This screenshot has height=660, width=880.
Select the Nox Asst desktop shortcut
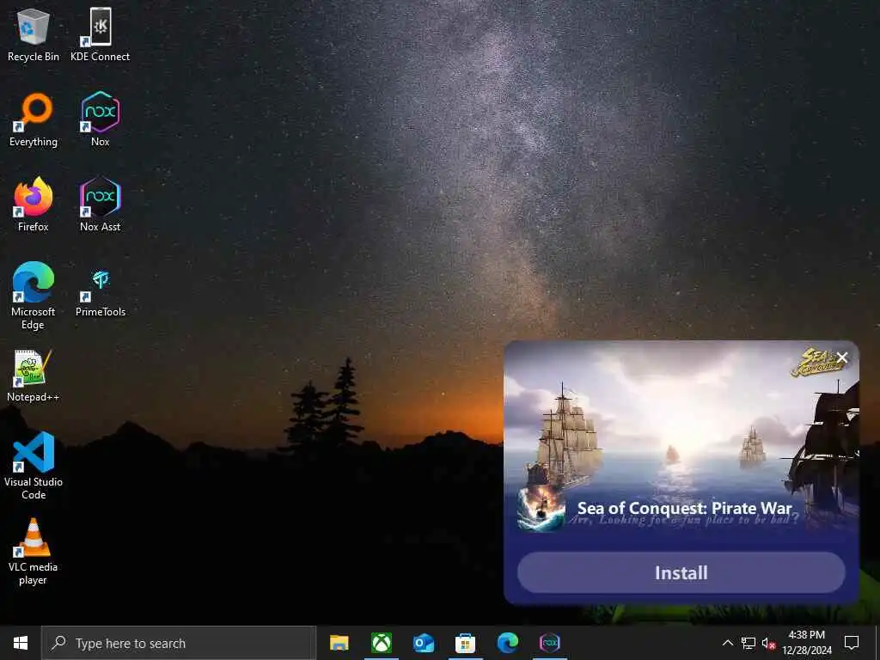[x=100, y=205]
